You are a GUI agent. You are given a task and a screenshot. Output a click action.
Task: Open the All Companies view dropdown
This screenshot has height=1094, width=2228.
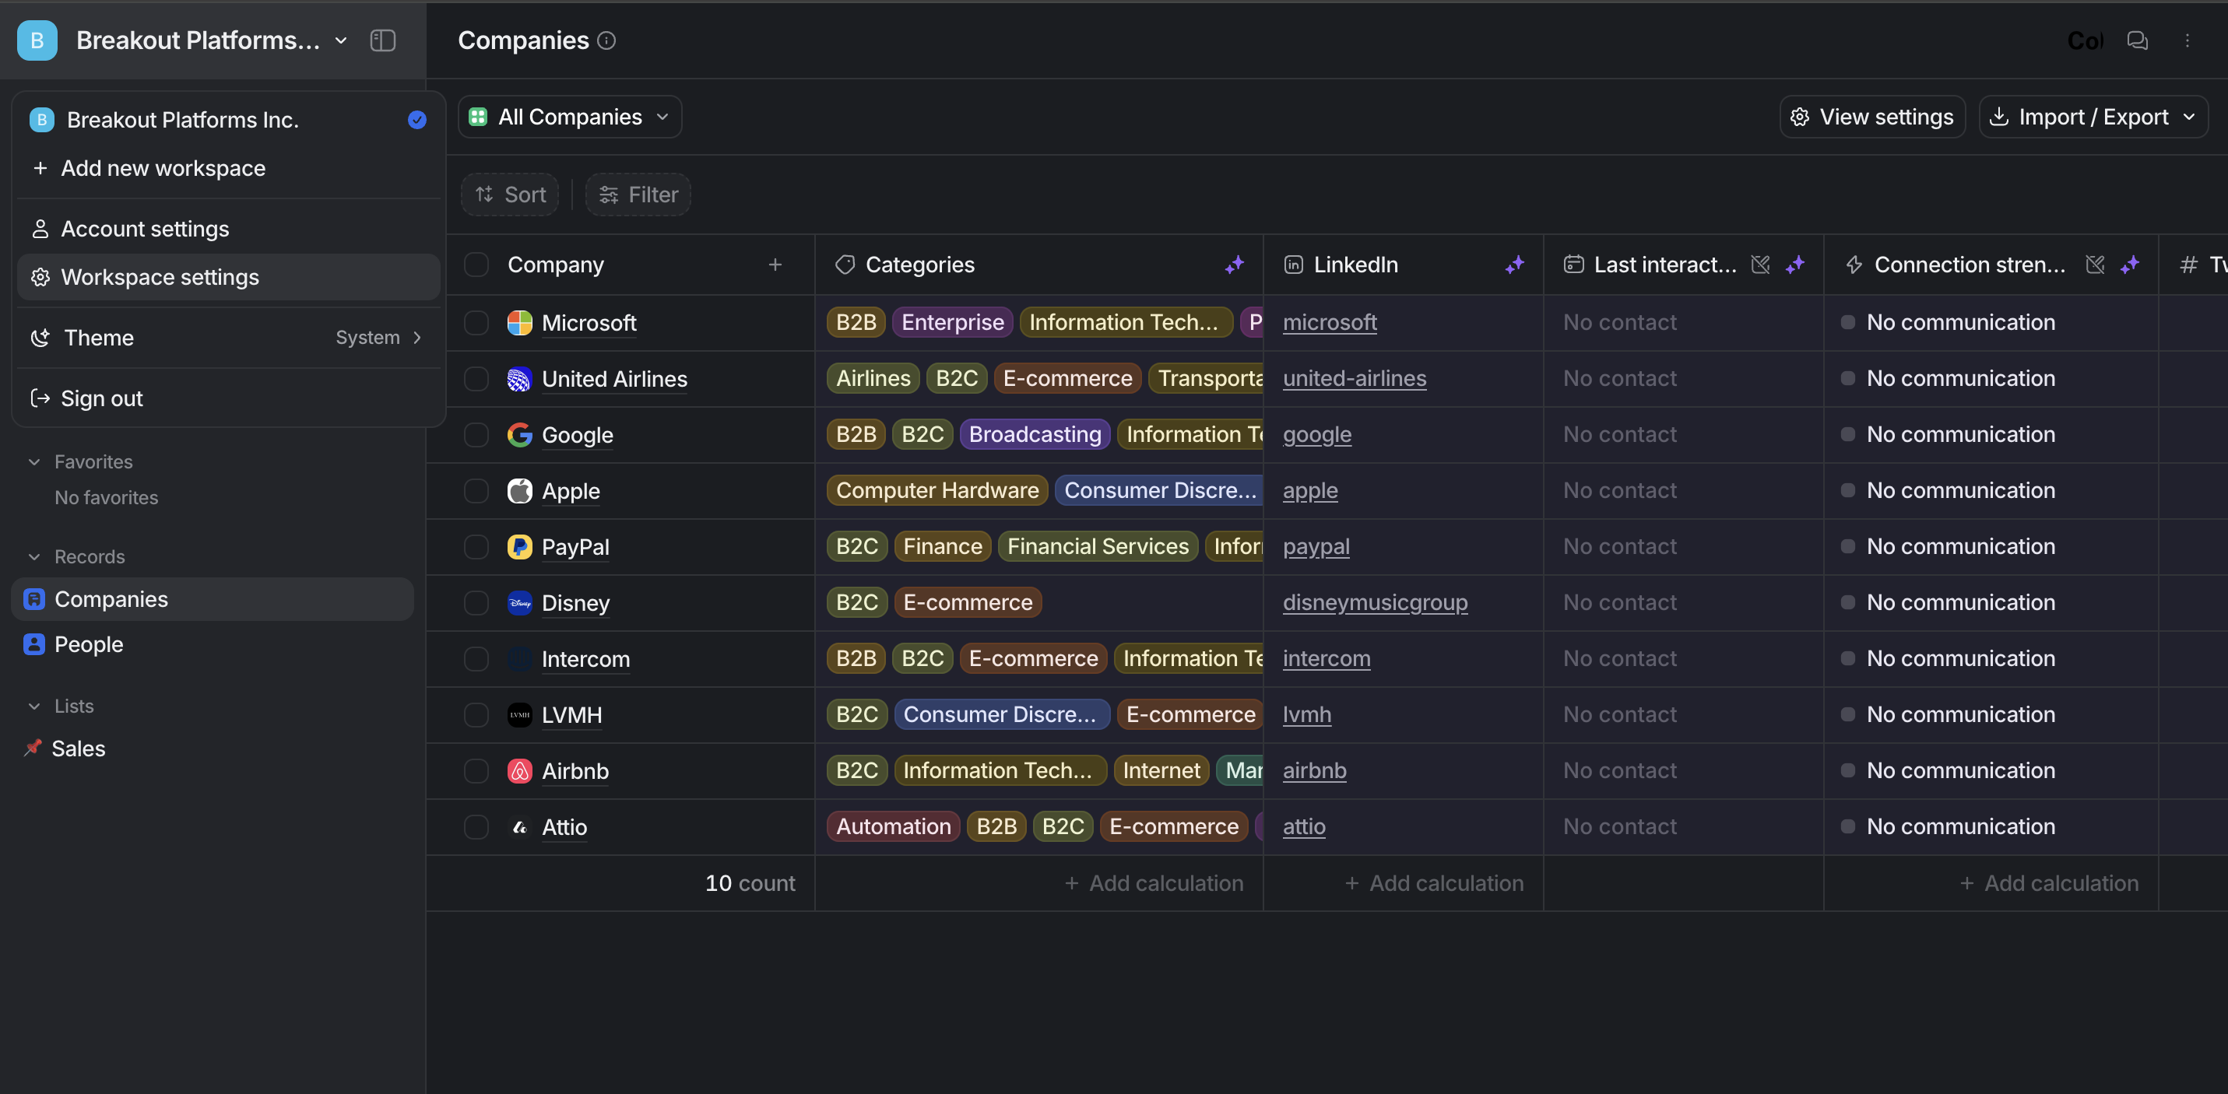[x=569, y=116]
